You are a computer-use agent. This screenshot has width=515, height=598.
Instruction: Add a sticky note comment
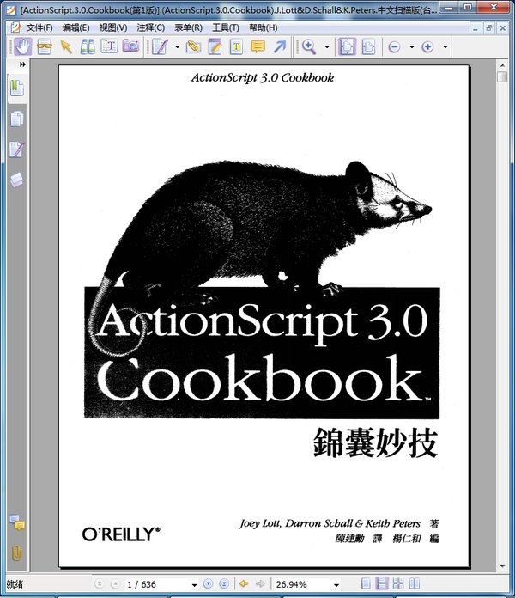point(257,47)
